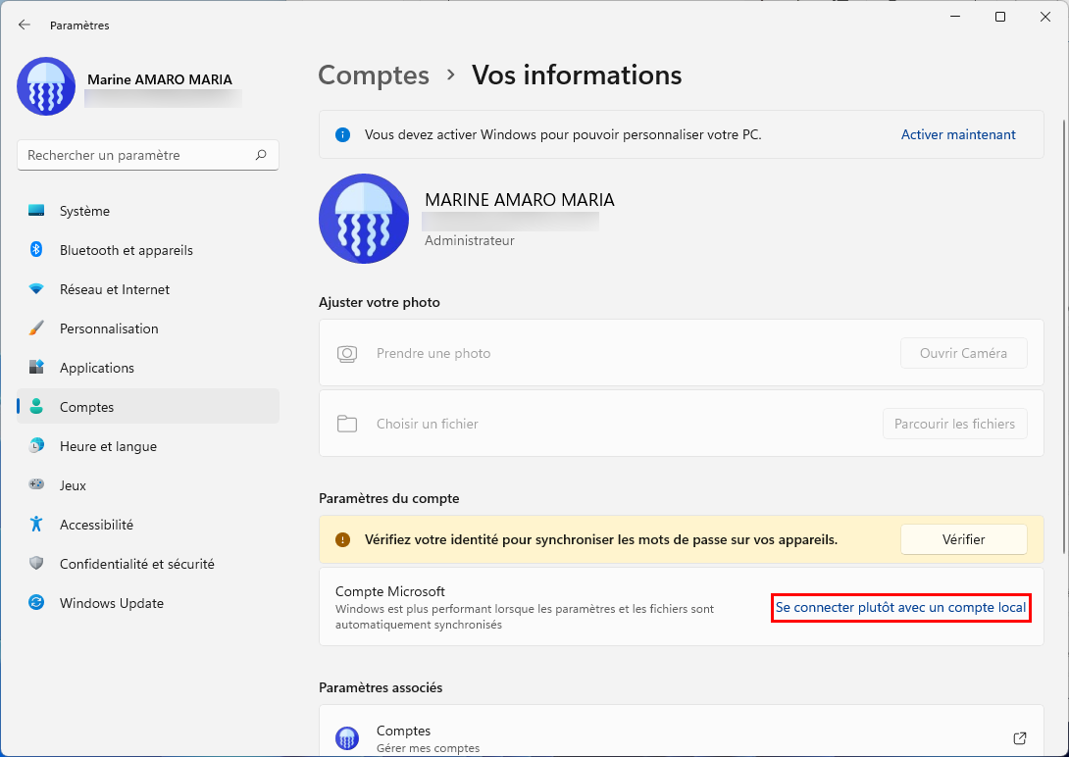1069x757 pixels.
Task: Click the Choisir un fichier label
Action: coord(428,424)
